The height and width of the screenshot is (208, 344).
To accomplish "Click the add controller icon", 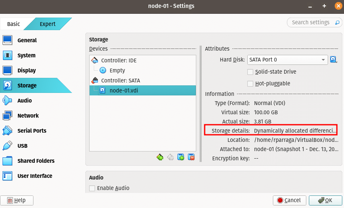I will tap(160, 157).
